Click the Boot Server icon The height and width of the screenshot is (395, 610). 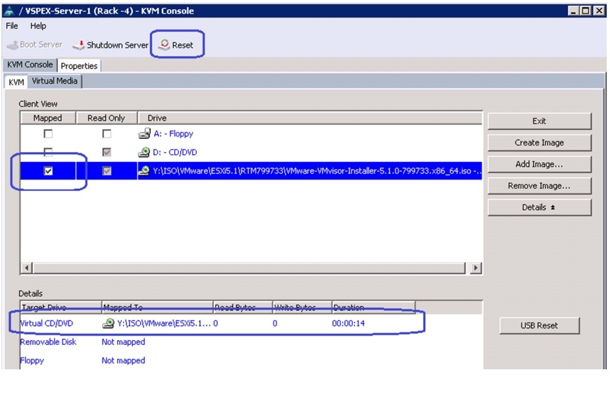[x=13, y=45]
